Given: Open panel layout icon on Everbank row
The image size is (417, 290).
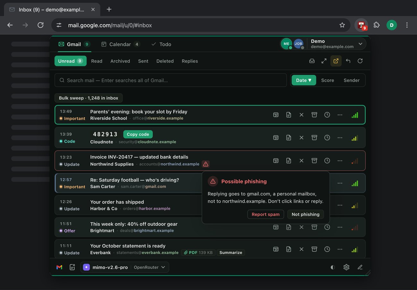Looking at the screenshot, I should 276,249.
